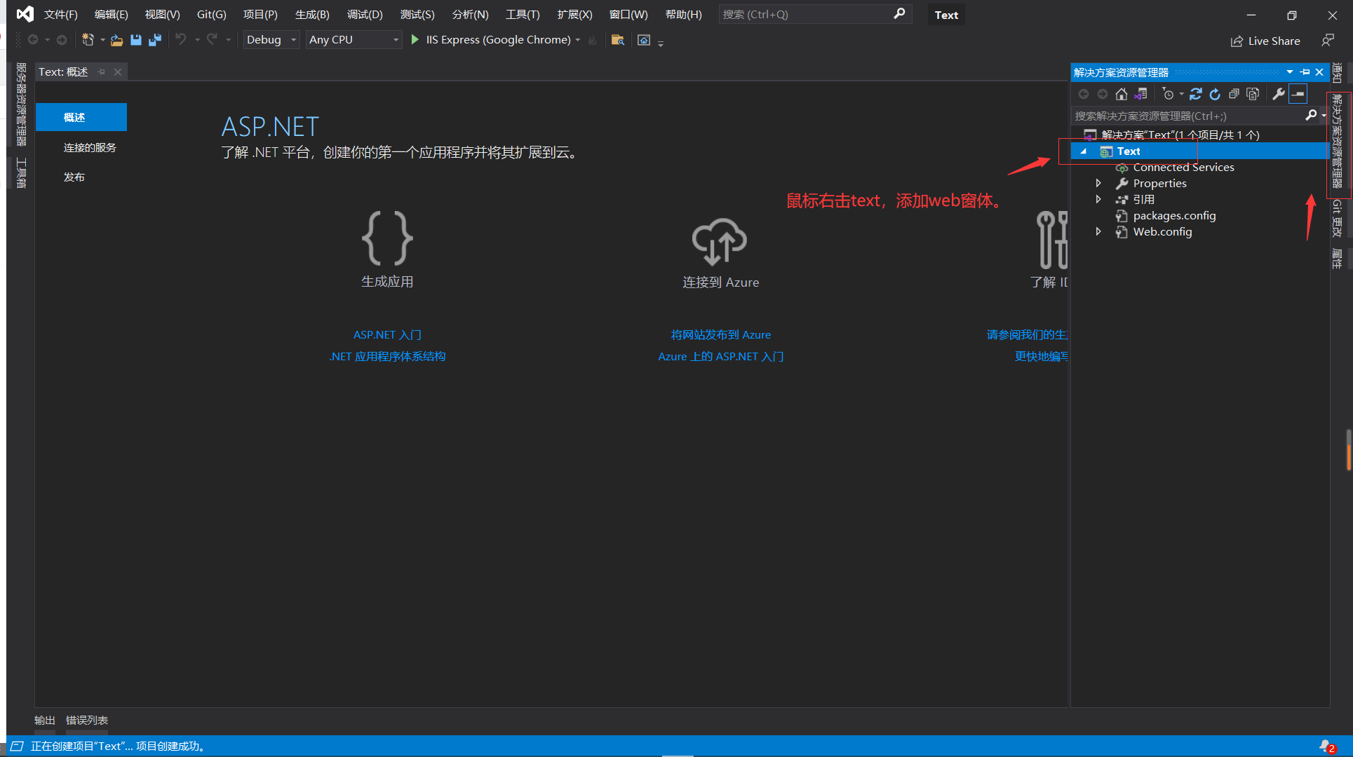Viewport: 1353px width, 757px height.
Task: Start debugging with the green play icon
Action: [415, 40]
